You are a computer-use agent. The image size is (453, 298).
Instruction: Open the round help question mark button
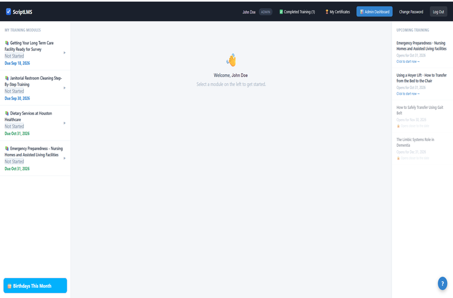click(442, 283)
